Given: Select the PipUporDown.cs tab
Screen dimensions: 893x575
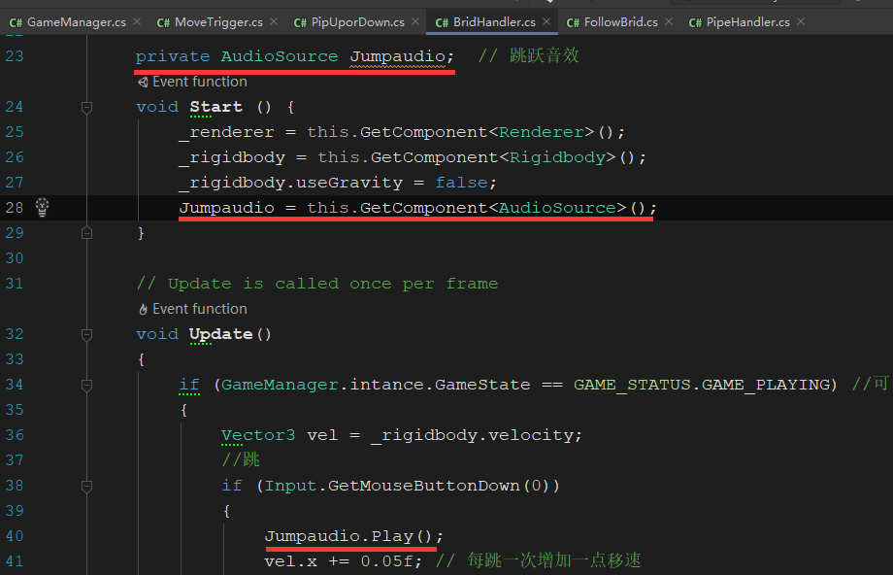Looking at the screenshot, I should 357,22.
